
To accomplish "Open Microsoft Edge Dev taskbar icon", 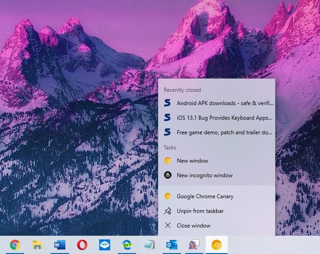I will pos(127,244).
